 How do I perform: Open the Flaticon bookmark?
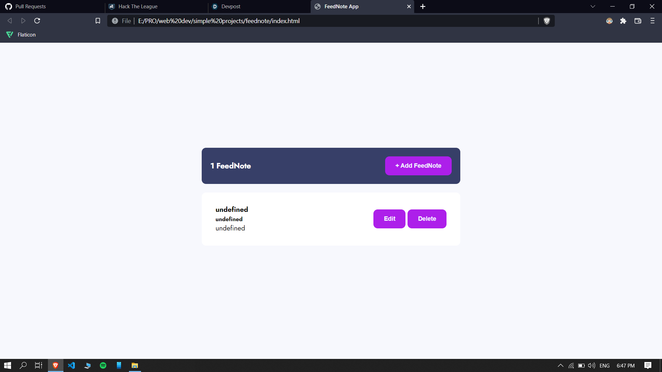coord(21,35)
